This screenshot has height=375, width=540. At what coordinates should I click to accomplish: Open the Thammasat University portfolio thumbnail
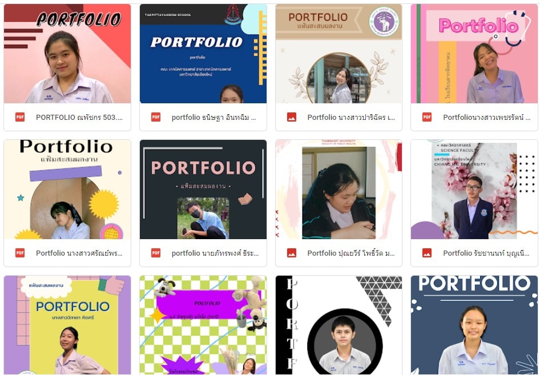click(x=338, y=189)
